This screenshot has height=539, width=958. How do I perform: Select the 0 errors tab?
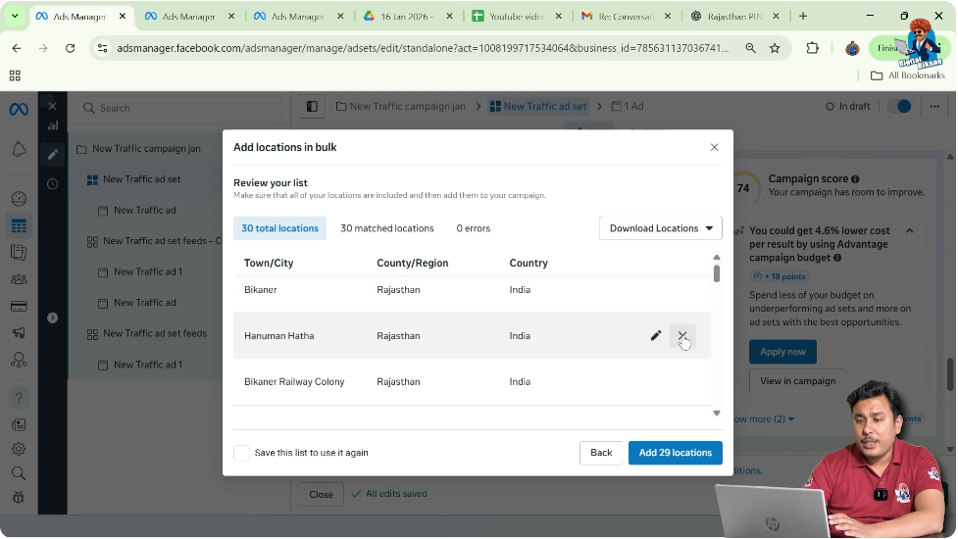(474, 228)
